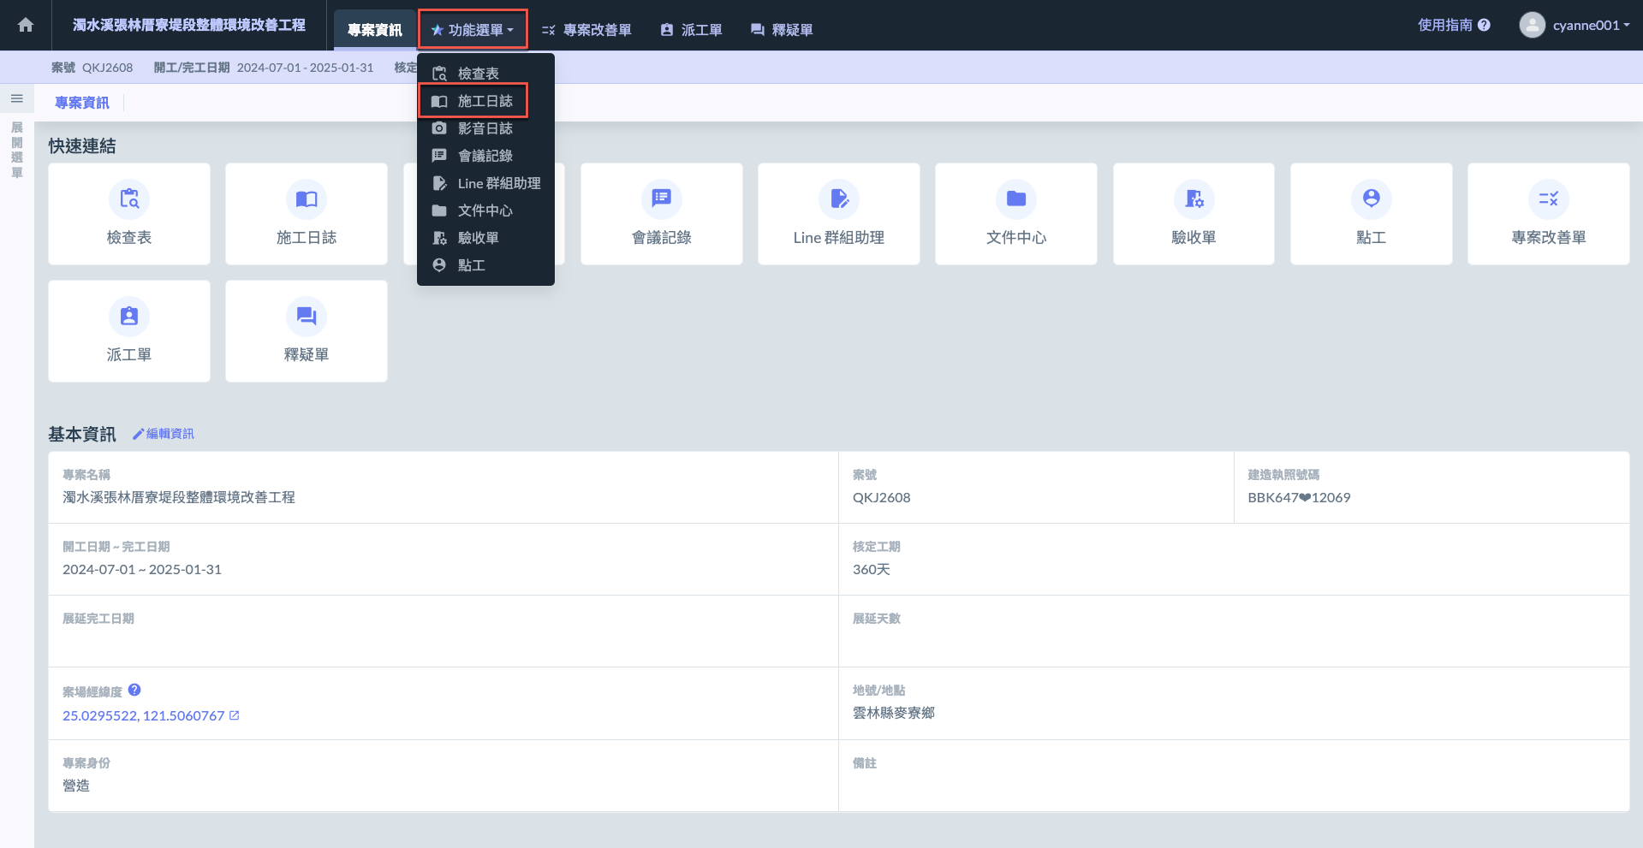Choose 驗收單 in the dropdown menu
The height and width of the screenshot is (848, 1643).
(478, 238)
